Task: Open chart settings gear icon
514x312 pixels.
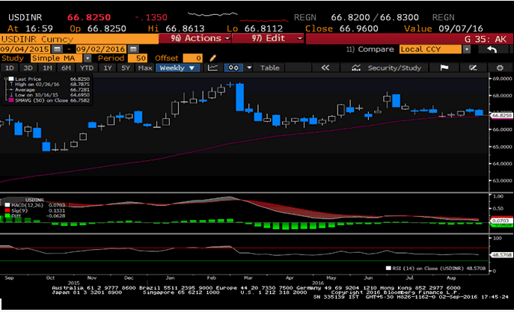Action: click(500, 68)
